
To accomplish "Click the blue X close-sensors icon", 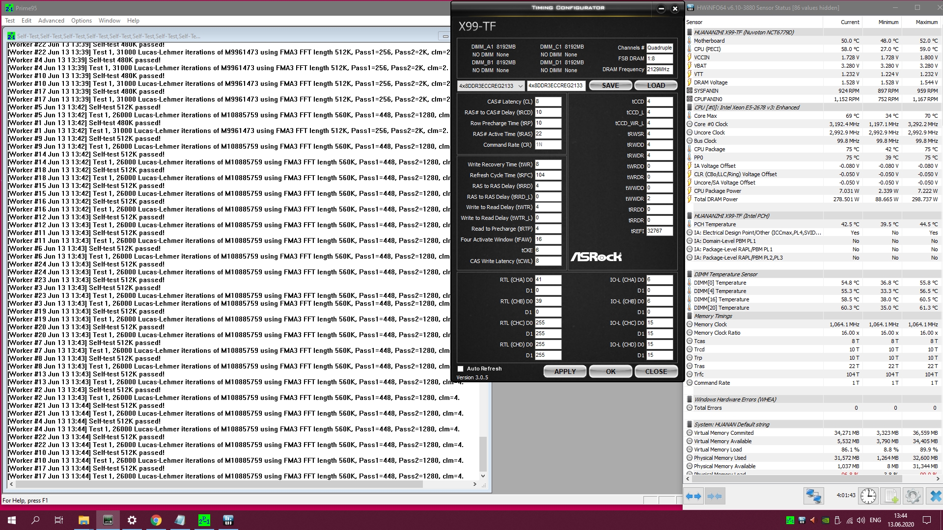I will click(935, 496).
